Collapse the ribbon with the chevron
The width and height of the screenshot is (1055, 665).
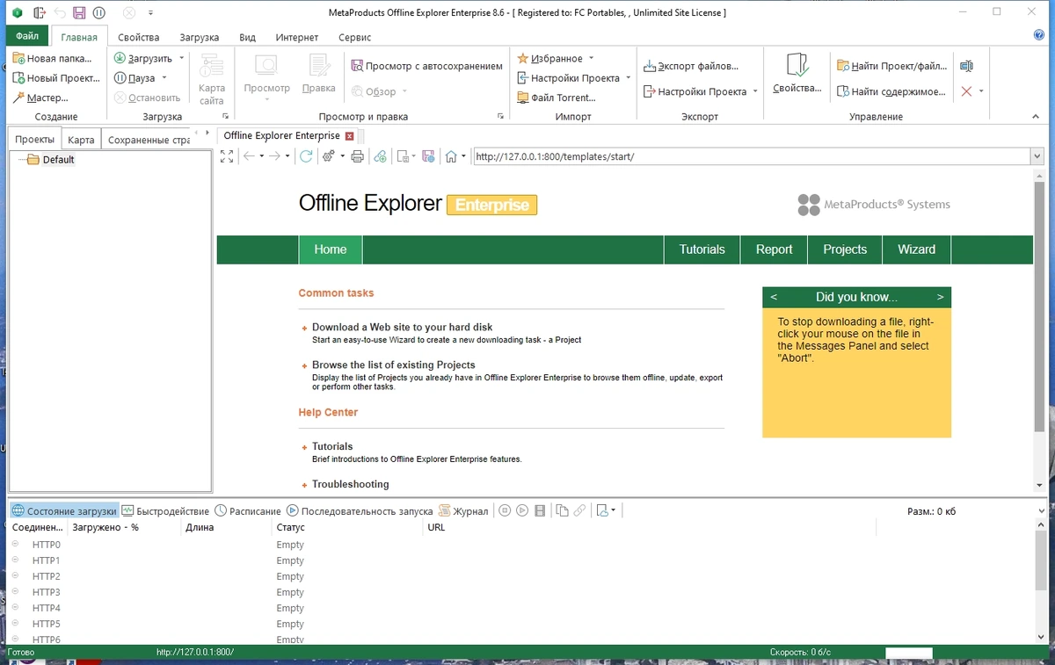coord(1037,116)
